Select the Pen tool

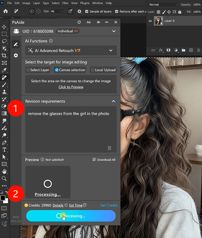(4, 143)
